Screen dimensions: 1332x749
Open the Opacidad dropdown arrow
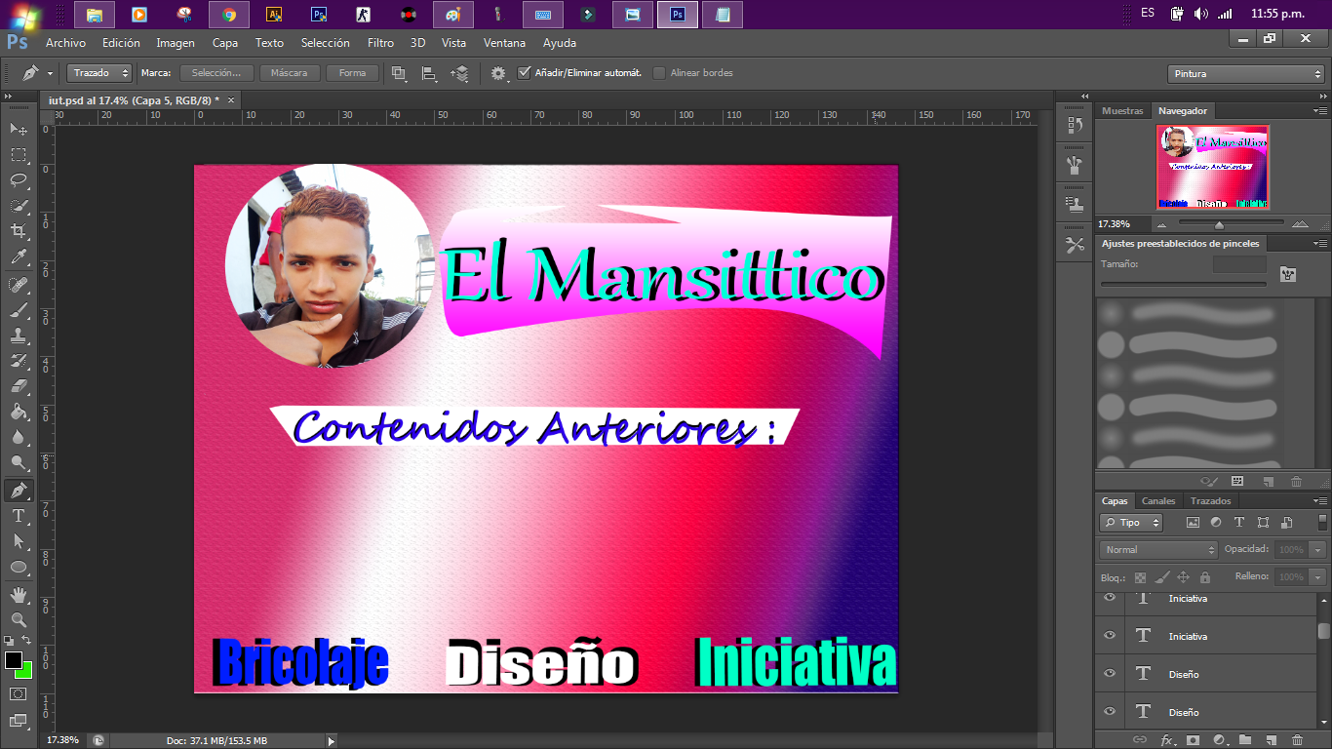[1319, 550]
